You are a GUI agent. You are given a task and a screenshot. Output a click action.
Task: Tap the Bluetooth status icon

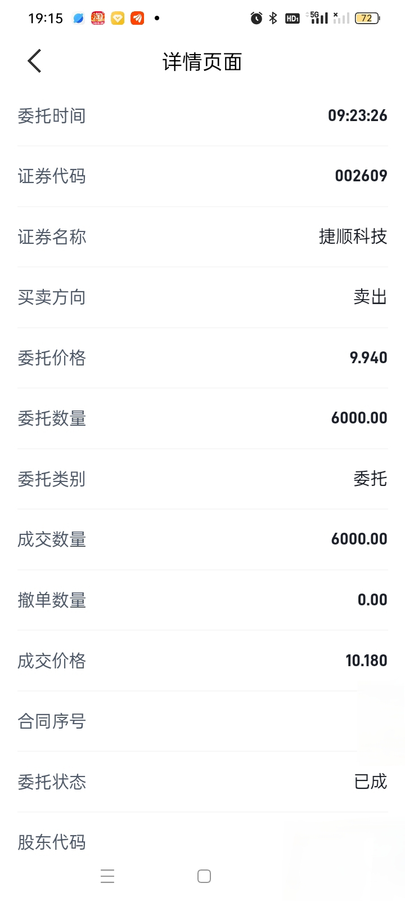point(273,19)
